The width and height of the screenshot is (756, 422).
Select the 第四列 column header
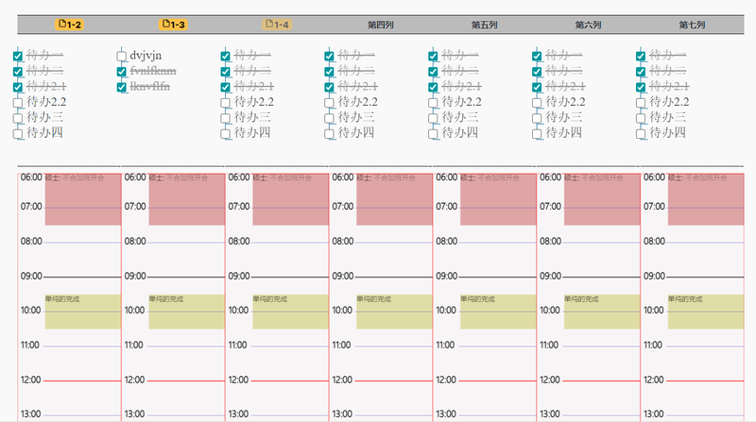tap(381, 24)
